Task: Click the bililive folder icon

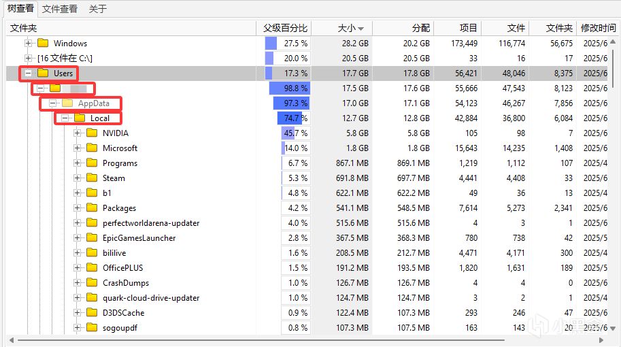Action: [92, 252]
